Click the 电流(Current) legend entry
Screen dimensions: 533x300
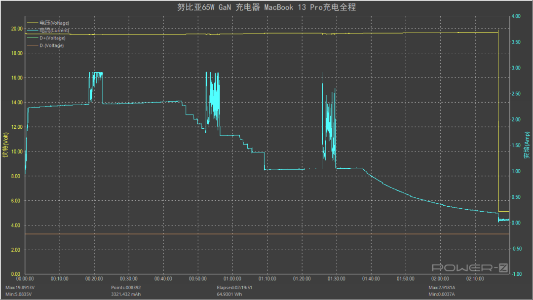click(54, 30)
